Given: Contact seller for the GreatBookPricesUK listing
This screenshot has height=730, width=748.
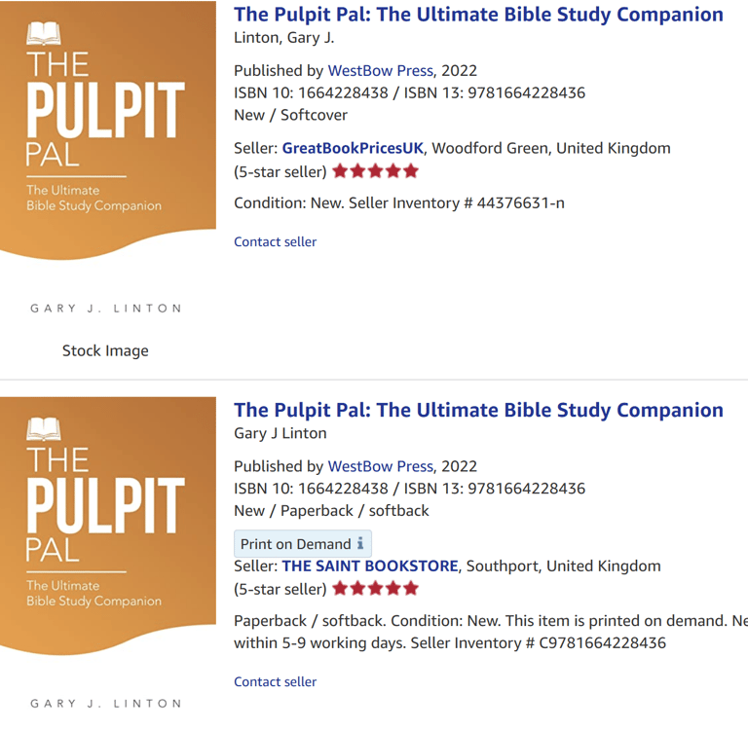Looking at the screenshot, I should click(x=275, y=241).
